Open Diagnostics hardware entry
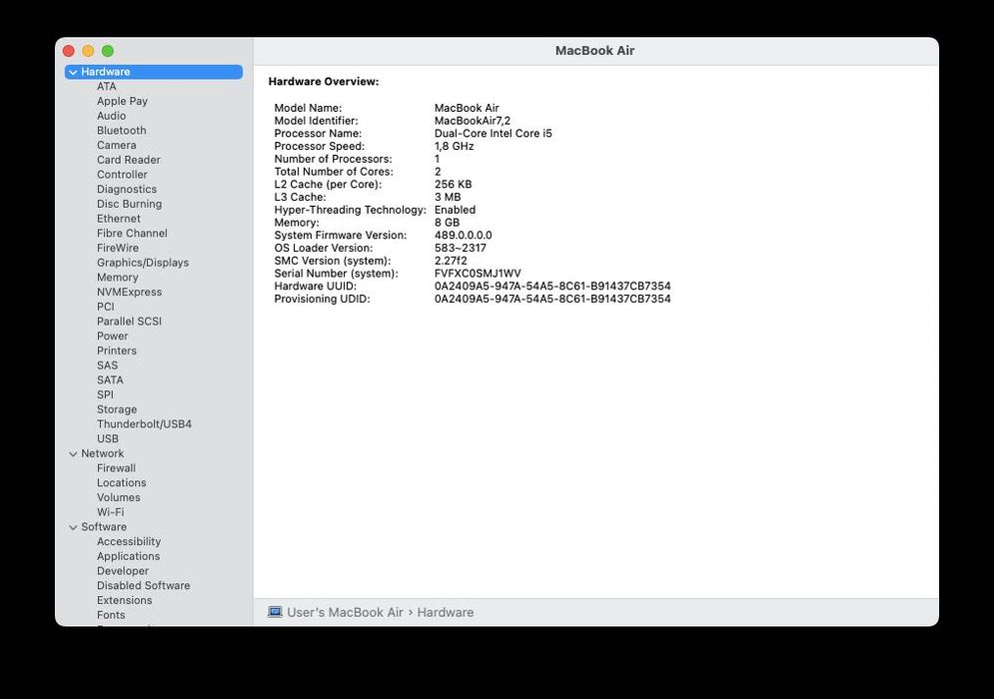The width and height of the screenshot is (994, 699). pyautogui.click(x=126, y=189)
